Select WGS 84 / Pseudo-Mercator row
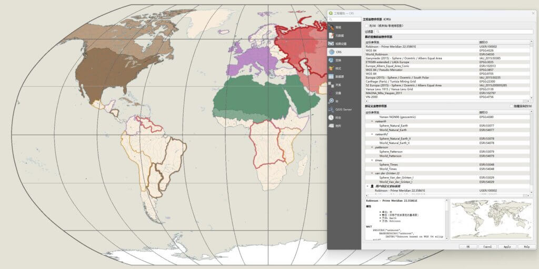539x269 pixels. pos(447,70)
